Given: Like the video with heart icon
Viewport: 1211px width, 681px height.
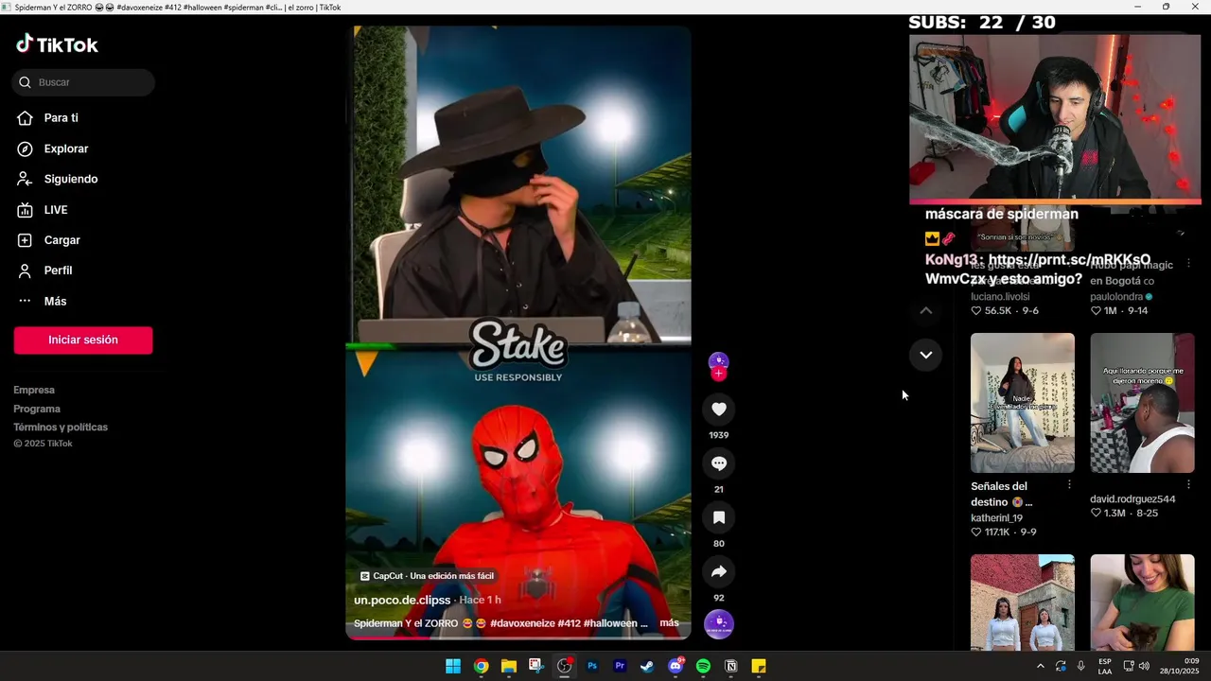Looking at the screenshot, I should pyautogui.click(x=719, y=409).
